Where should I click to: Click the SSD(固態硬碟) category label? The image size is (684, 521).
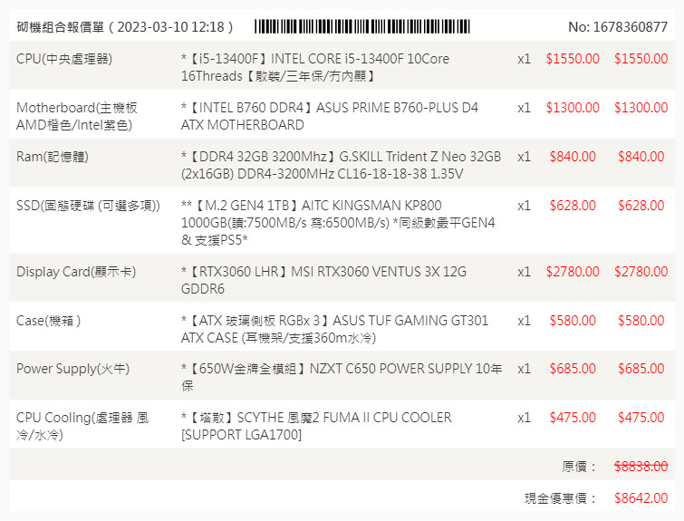point(88,206)
